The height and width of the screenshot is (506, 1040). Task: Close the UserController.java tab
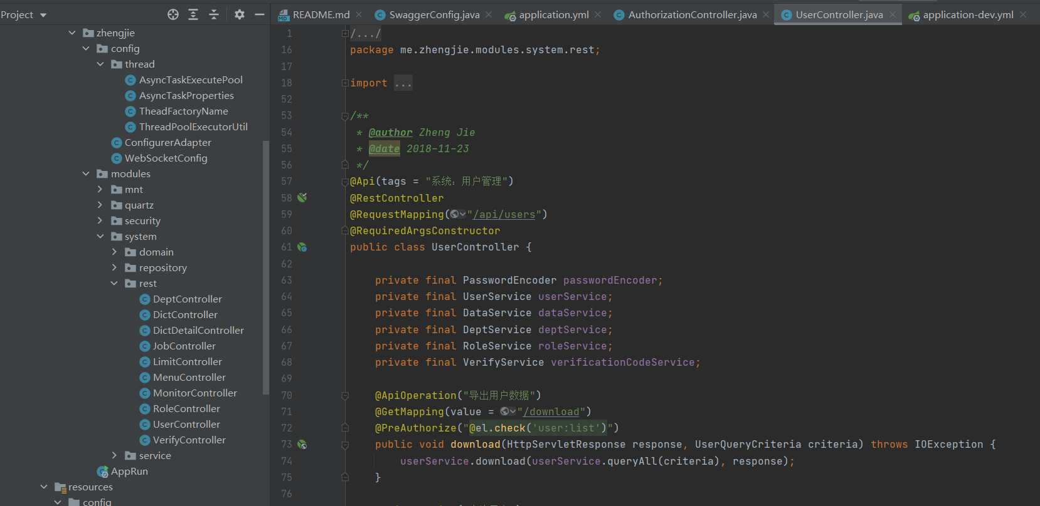tap(893, 14)
